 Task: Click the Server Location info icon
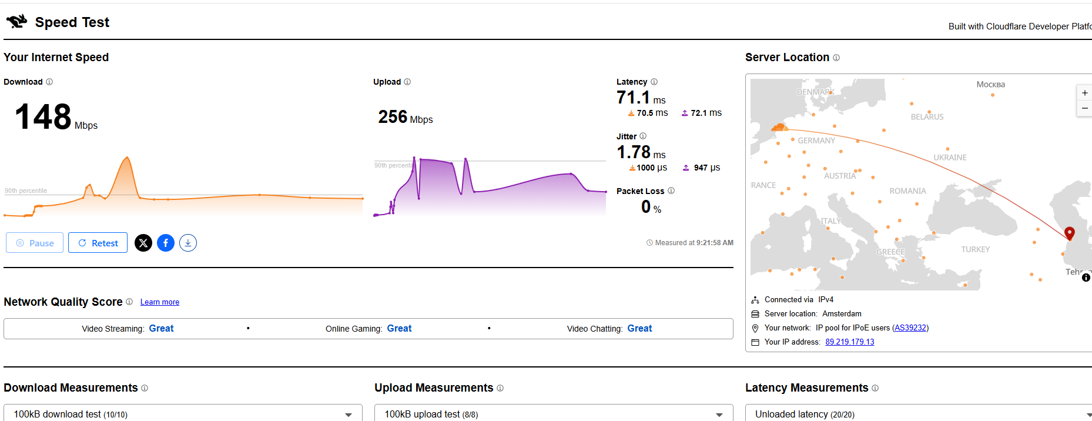pyautogui.click(x=836, y=58)
